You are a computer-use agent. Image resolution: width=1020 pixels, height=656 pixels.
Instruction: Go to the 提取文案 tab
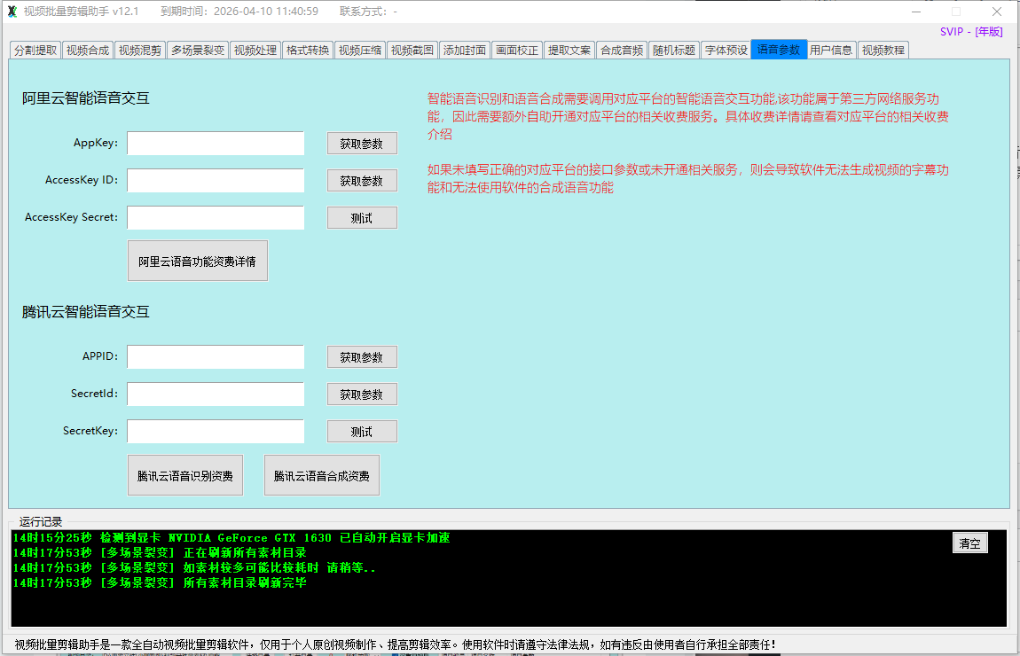(x=569, y=51)
